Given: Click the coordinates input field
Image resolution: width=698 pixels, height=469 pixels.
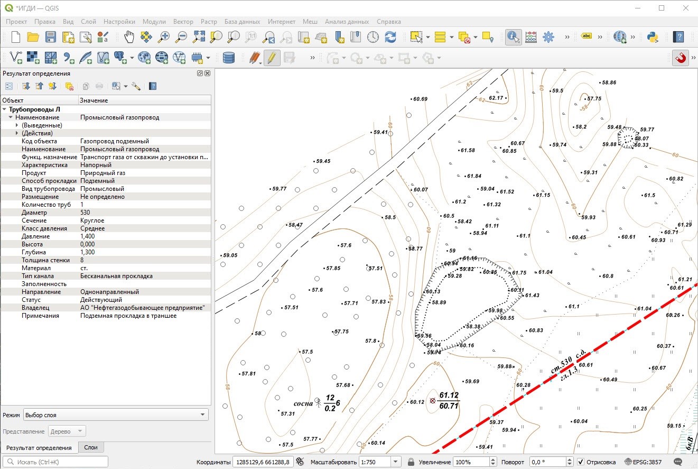Looking at the screenshot, I should pos(263,462).
